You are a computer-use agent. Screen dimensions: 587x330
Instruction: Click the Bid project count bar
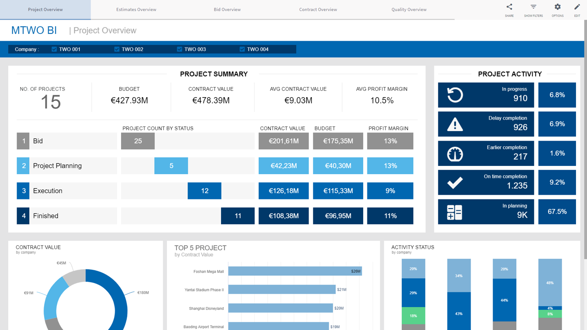coord(138,141)
